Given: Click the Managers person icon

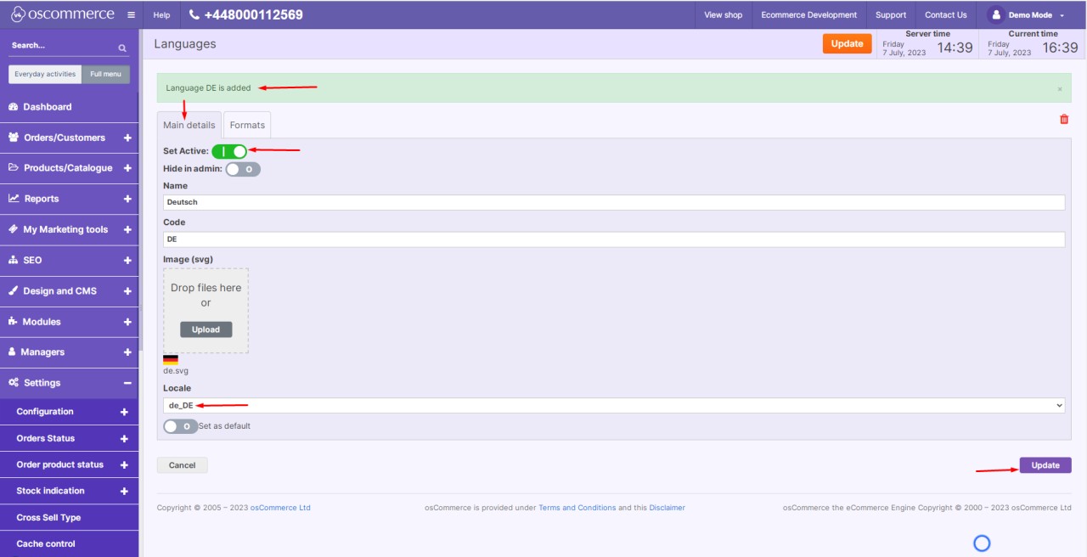Looking at the screenshot, I should click(13, 352).
